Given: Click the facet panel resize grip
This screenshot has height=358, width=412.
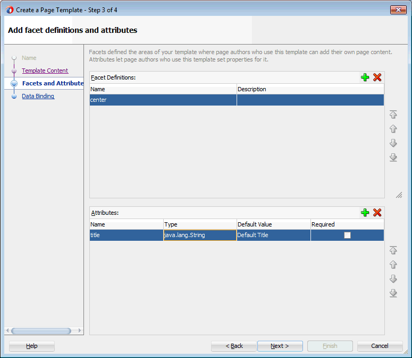Looking at the screenshot, I should click(x=399, y=195).
